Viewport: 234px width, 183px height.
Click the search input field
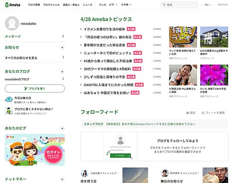tap(179, 5)
